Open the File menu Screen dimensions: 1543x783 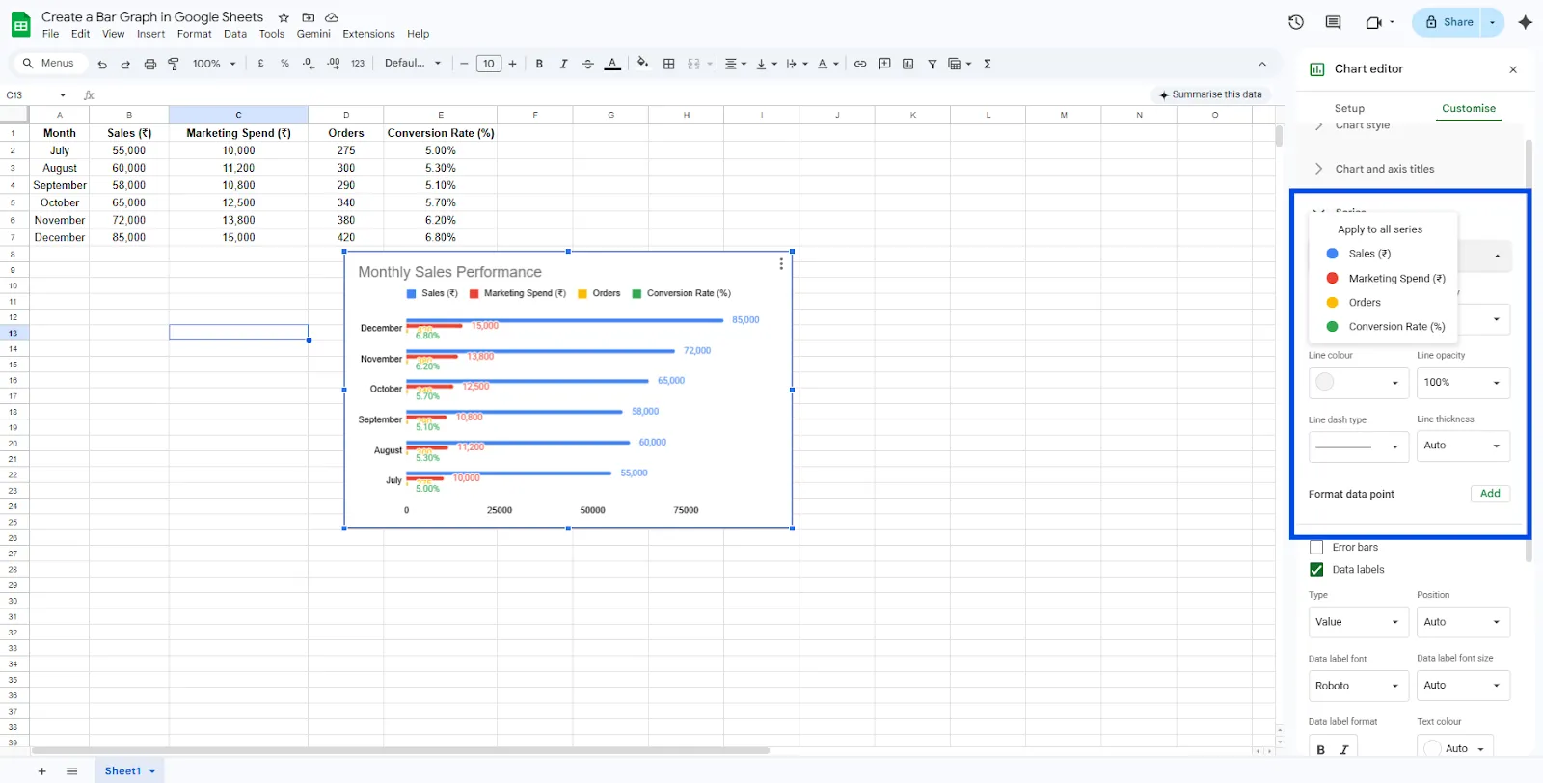(50, 34)
